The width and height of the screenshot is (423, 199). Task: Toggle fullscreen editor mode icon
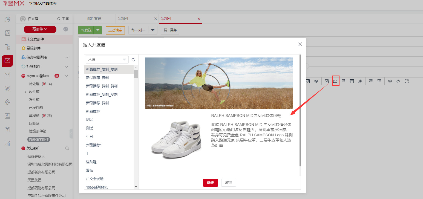click(x=407, y=81)
